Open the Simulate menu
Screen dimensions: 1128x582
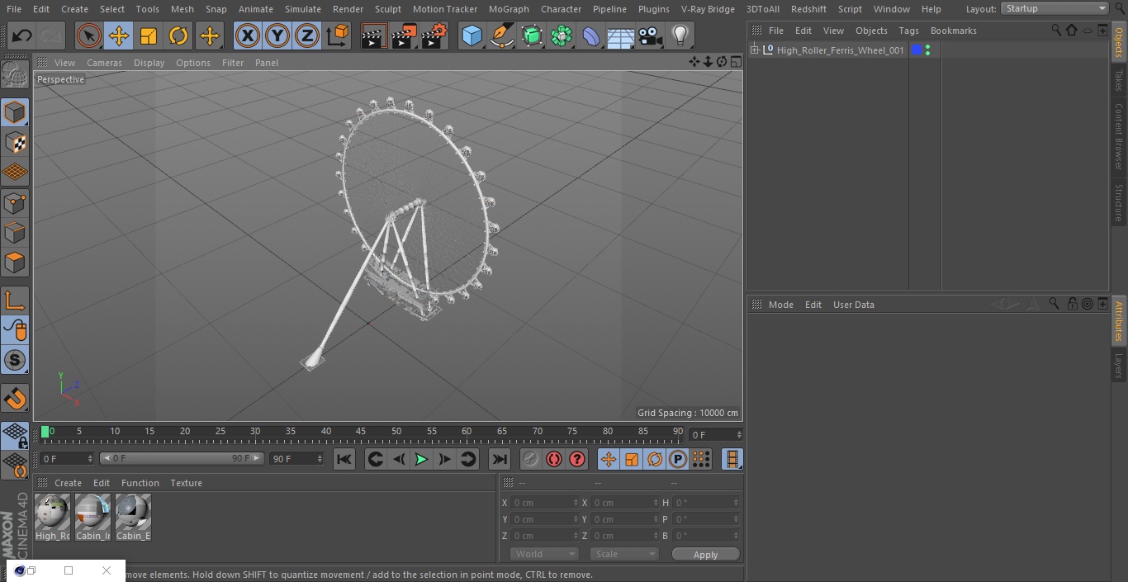point(302,9)
